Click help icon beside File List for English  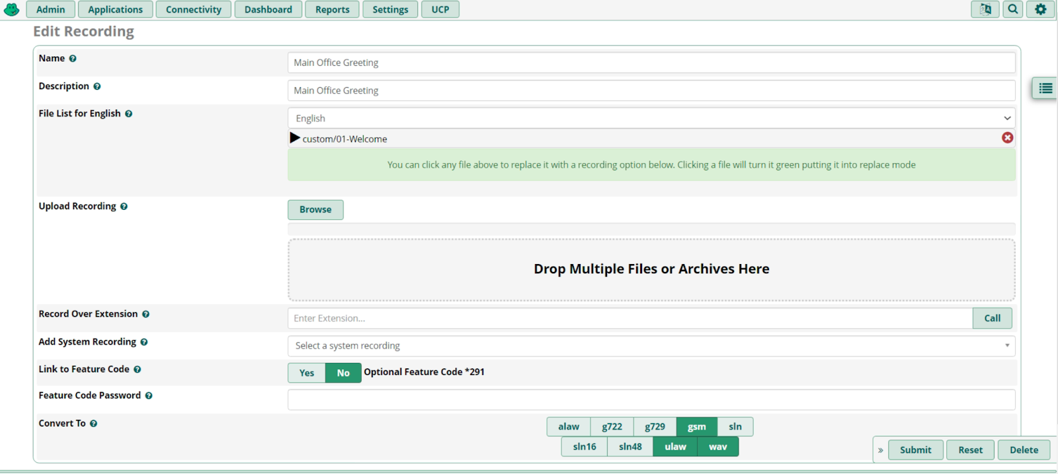tap(129, 114)
